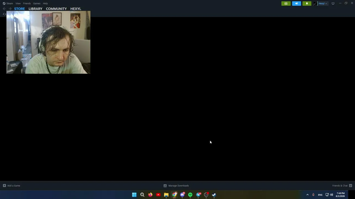This screenshot has height=199, width=355.
Task: Open File Explorer from the taskbar
Action: tap(166, 195)
